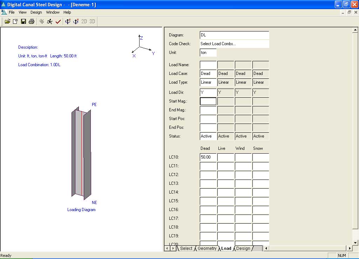
Task: Click the LC10 Snow factor field
Action: [261, 157]
